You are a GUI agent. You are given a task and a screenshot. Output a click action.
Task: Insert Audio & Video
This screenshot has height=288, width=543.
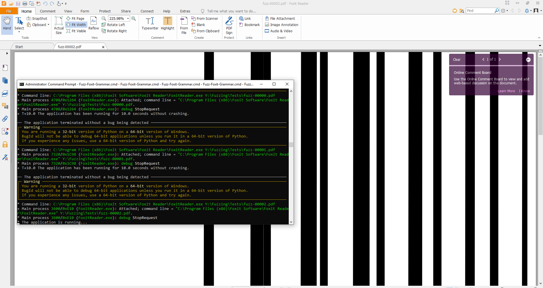click(x=279, y=31)
